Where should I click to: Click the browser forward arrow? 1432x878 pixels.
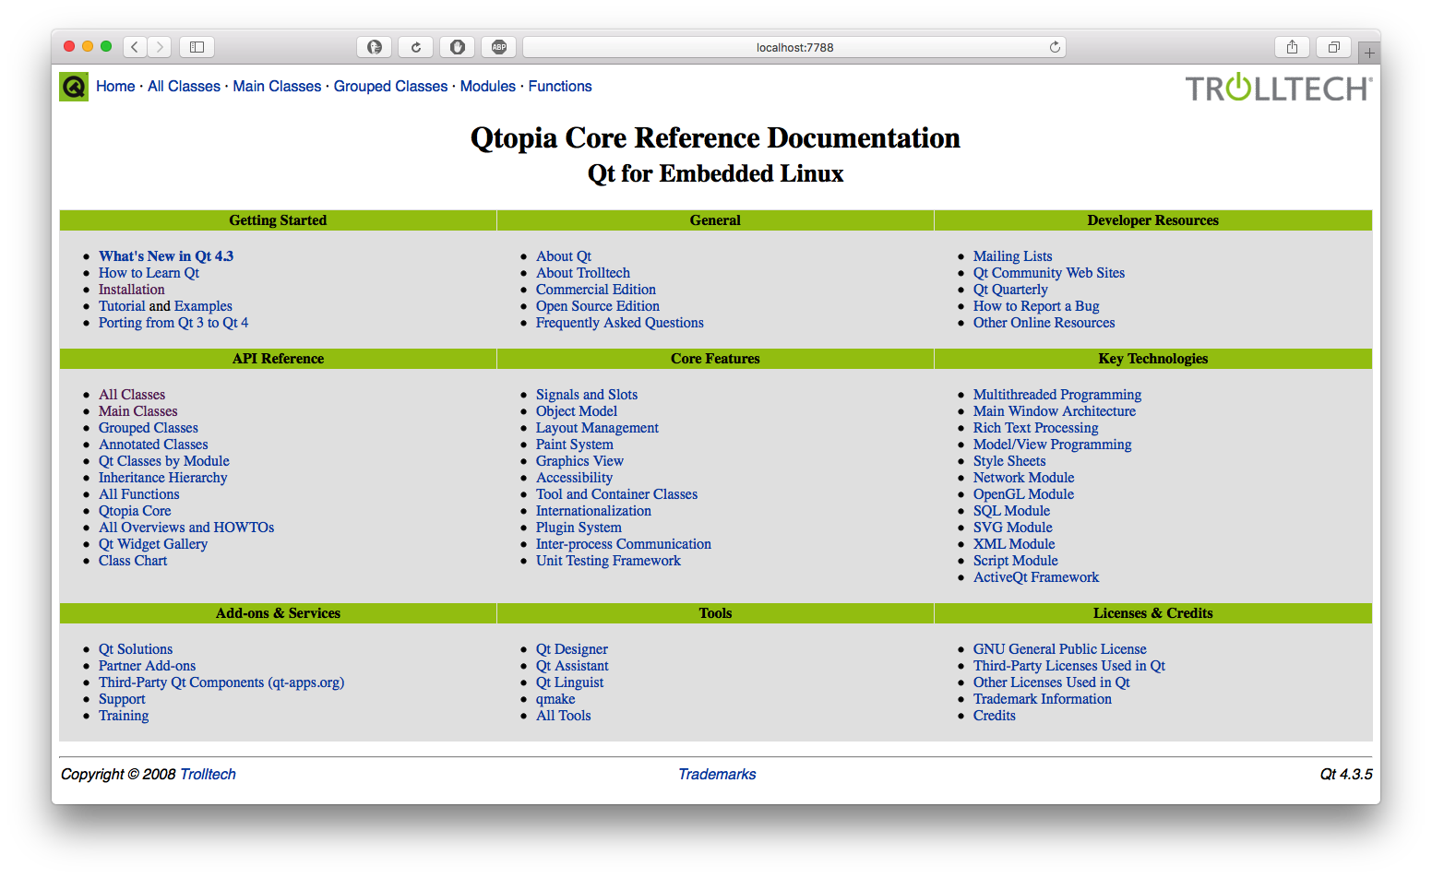coord(160,47)
